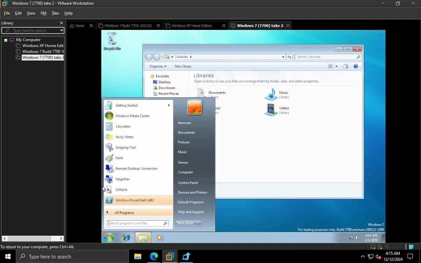Screen dimensions: 421x263
Task: Launch Internet Explorer from Windows 7 taskbar
Action: [x=126, y=237]
